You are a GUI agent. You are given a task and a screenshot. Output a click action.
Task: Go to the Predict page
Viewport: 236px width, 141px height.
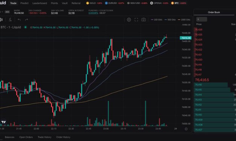tap(24, 3)
